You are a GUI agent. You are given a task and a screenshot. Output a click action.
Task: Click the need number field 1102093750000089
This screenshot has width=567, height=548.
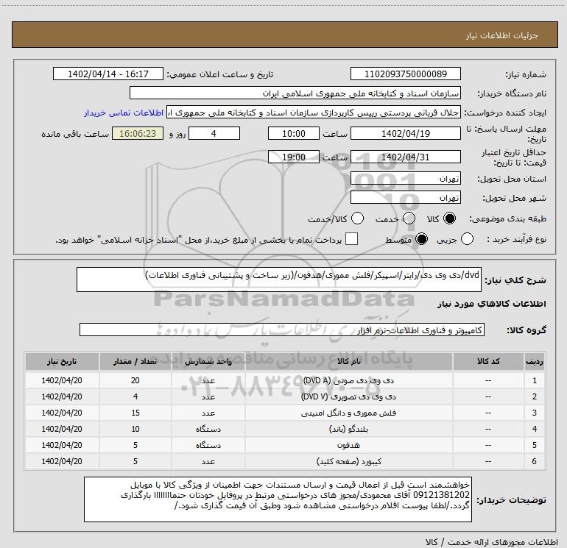pyautogui.click(x=405, y=74)
